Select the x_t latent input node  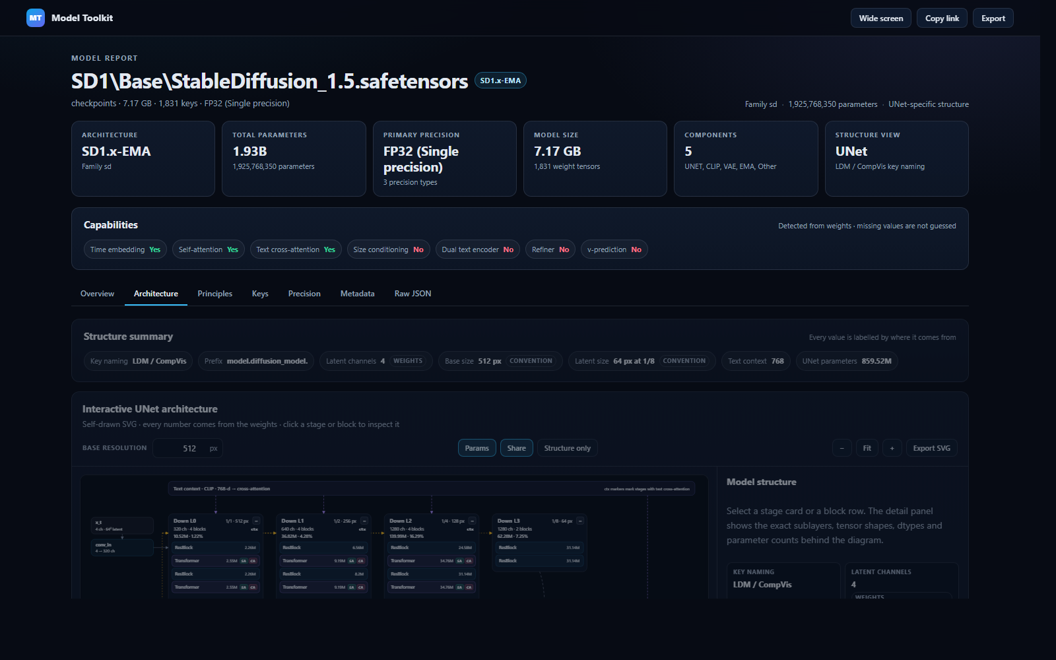122,525
